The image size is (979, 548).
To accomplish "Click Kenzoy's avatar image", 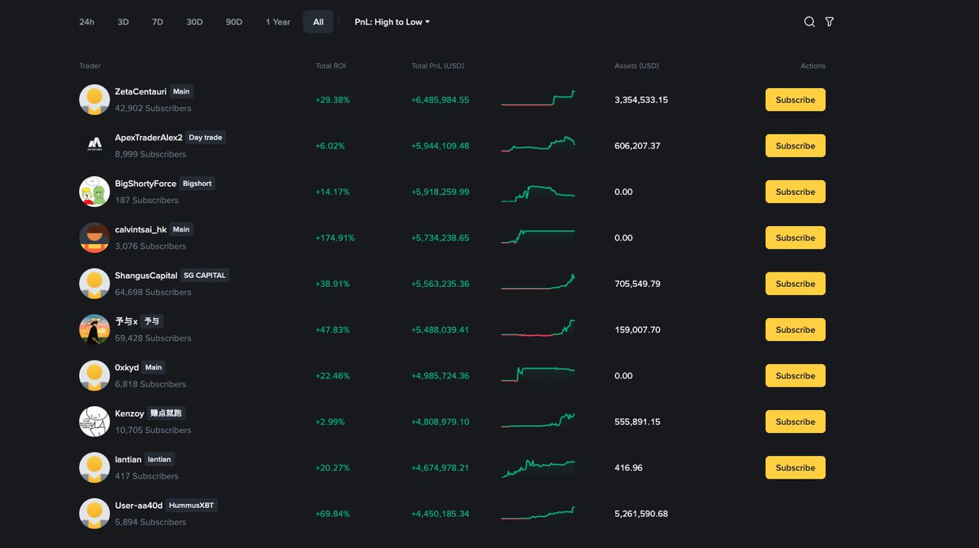I will tap(94, 422).
